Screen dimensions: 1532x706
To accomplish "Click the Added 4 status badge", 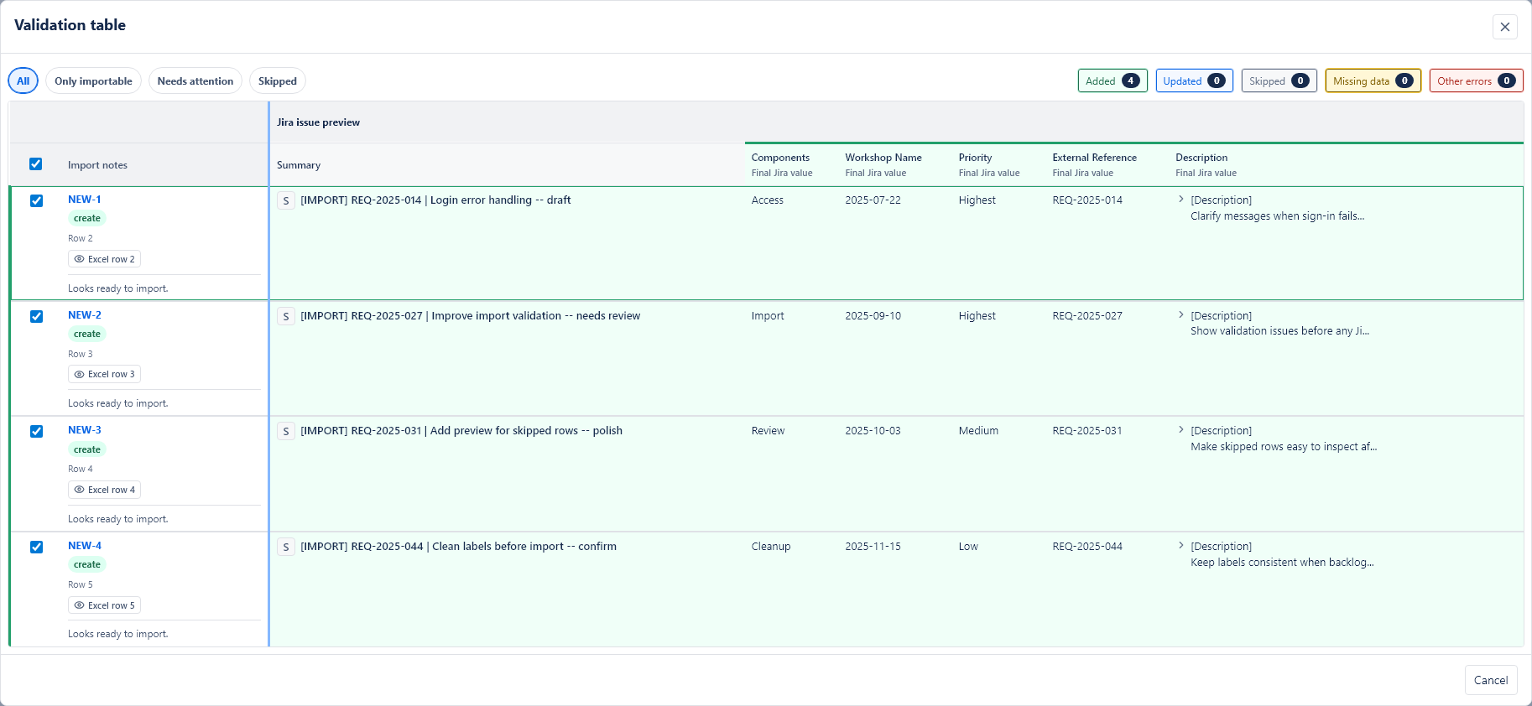I will pyautogui.click(x=1113, y=80).
